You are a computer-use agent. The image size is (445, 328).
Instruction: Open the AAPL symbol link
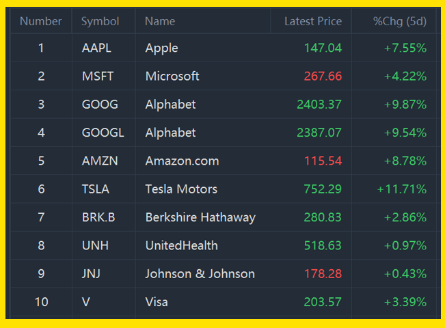(96, 48)
